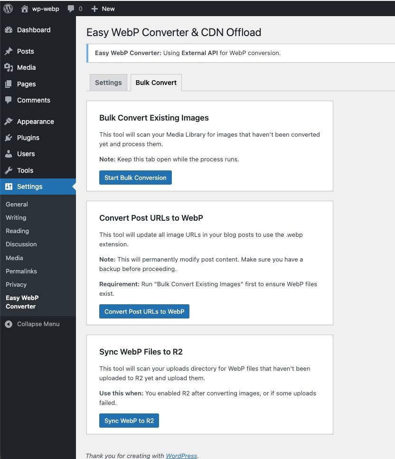Screen dimensions: 395x459
Task: Click the WordPress logo in the admin bar
Action: pos(8,8)
